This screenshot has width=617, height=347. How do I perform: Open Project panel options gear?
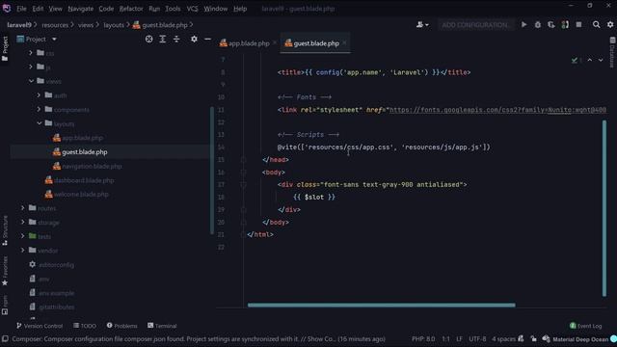[194, 39]
